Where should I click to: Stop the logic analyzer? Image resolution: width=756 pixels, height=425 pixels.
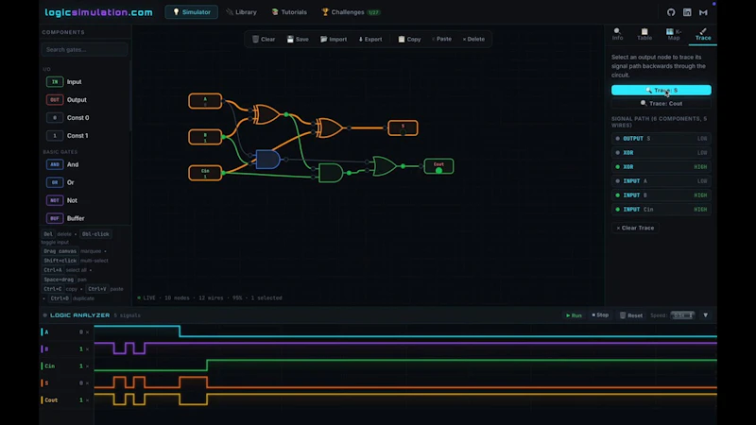click(600, 315)
